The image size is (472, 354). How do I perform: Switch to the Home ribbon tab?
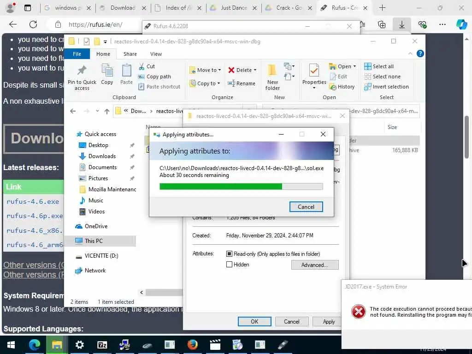[103, 54]
